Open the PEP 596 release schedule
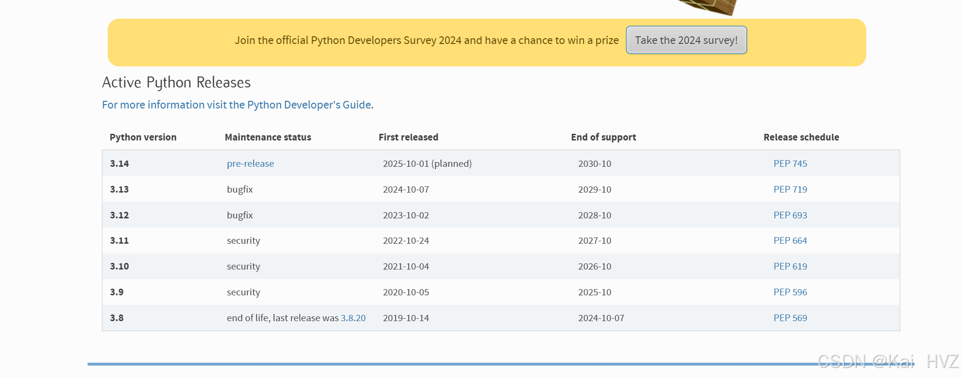This screenshot has width=961, height=378. point(790,292)
